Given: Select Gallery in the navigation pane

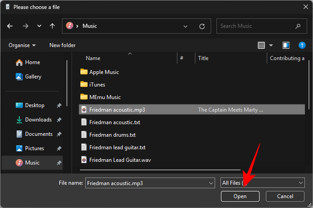Looking at the screenshot, I should 33,77.
